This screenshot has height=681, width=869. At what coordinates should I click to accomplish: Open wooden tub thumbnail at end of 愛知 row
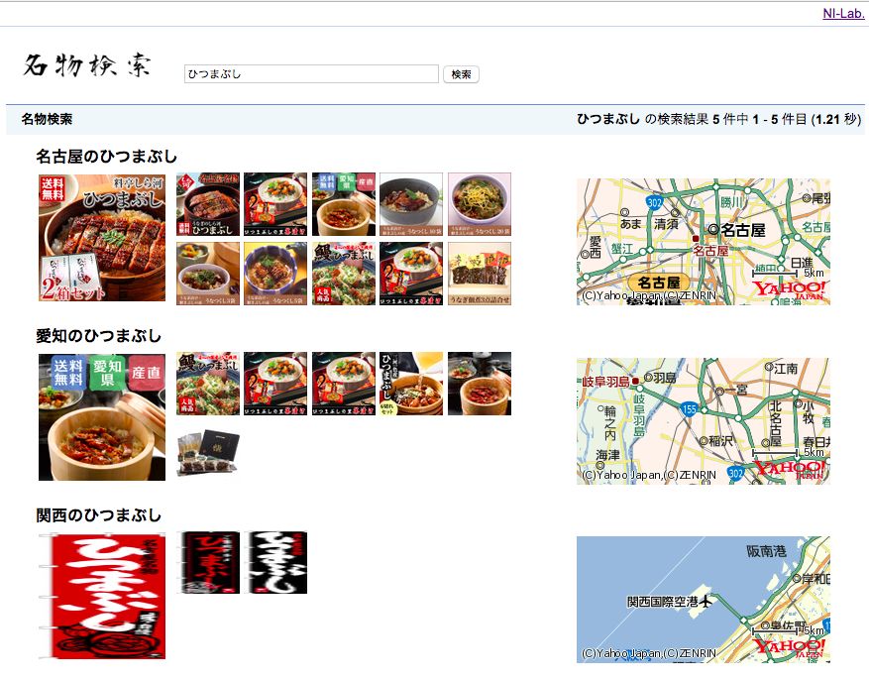(x=480, y=384)
